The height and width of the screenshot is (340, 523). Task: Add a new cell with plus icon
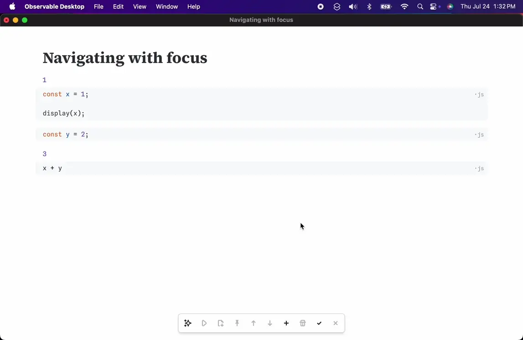pyautogui.click(x=286, y=323)
